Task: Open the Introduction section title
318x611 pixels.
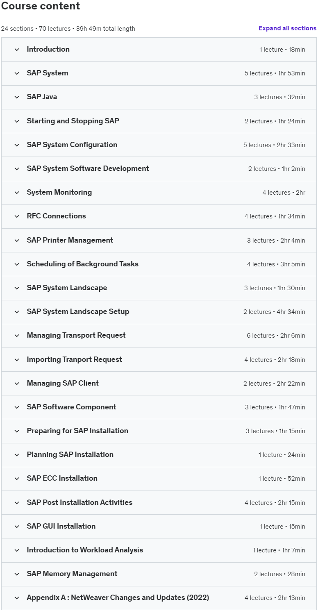Action: click(x=48, y=49)
